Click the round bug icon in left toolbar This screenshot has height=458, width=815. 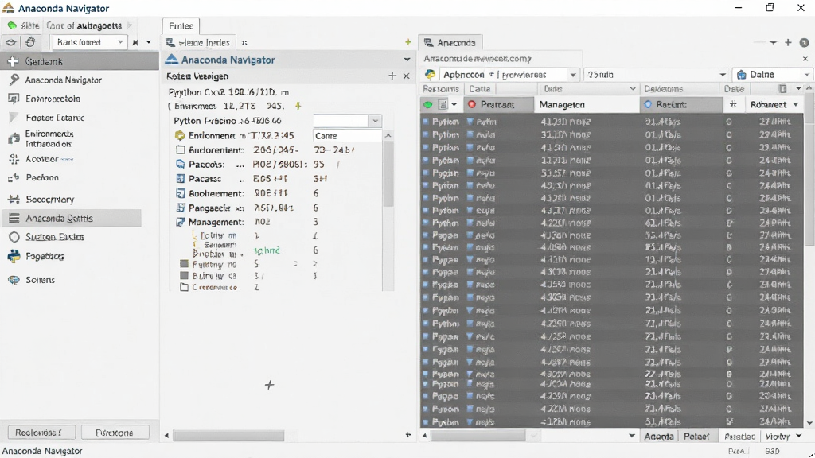click(x=31, y=42)
